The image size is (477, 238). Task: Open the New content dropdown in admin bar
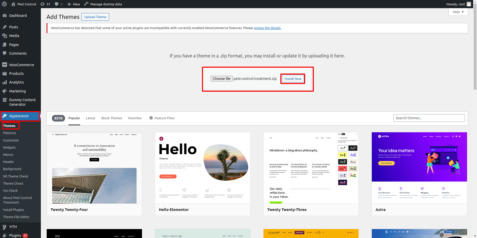(74, 4)
